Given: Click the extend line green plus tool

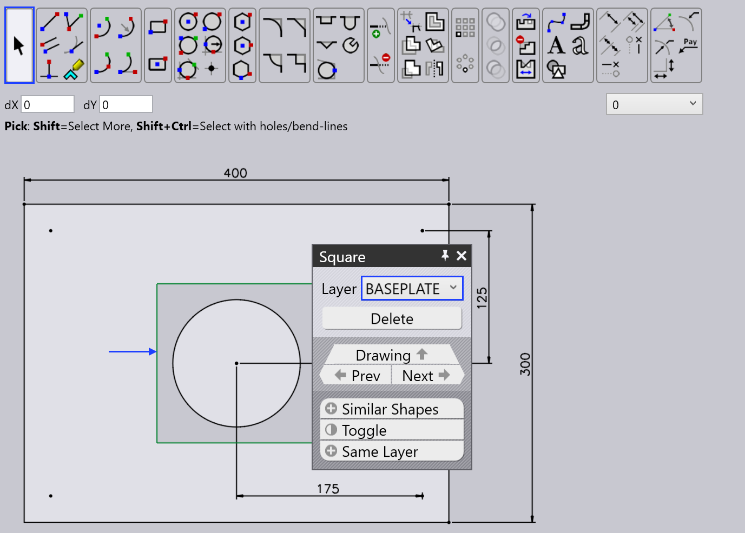Looking at the screenshot, I should 380,27.
